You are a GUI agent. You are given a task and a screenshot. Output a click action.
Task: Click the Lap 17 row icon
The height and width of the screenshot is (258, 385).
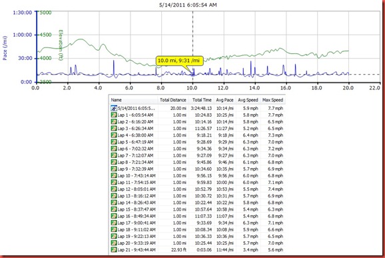[114, 223]
